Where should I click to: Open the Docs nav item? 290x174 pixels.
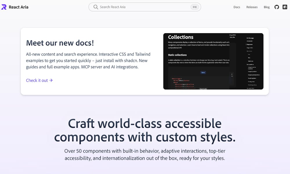[237, 7]
